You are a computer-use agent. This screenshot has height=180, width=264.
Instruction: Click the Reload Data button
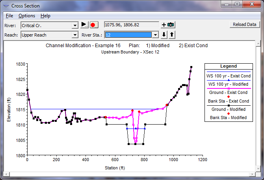point(244,24)
